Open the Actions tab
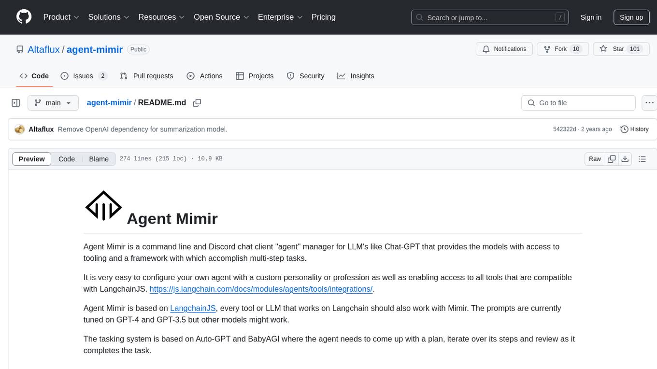 [x=204, y=76]
